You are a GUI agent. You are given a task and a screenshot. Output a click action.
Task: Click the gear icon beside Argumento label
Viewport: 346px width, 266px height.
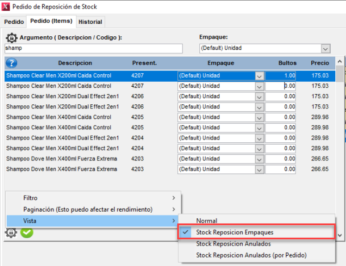[x=11, y=37]
